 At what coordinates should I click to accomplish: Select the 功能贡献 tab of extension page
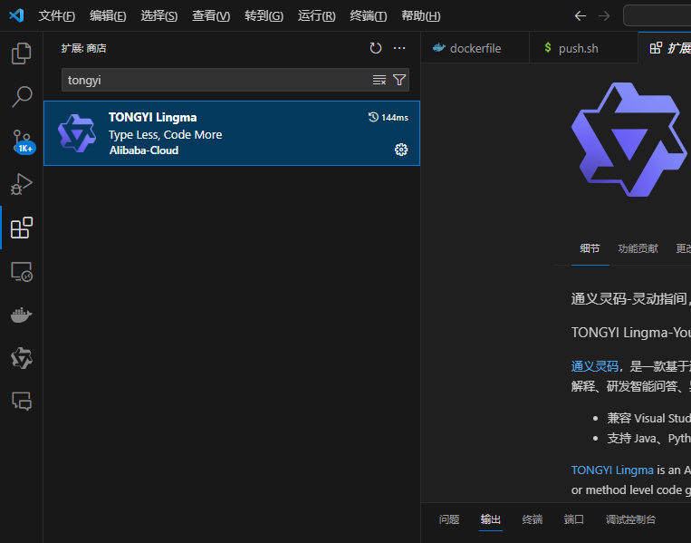tap(638, 248)
